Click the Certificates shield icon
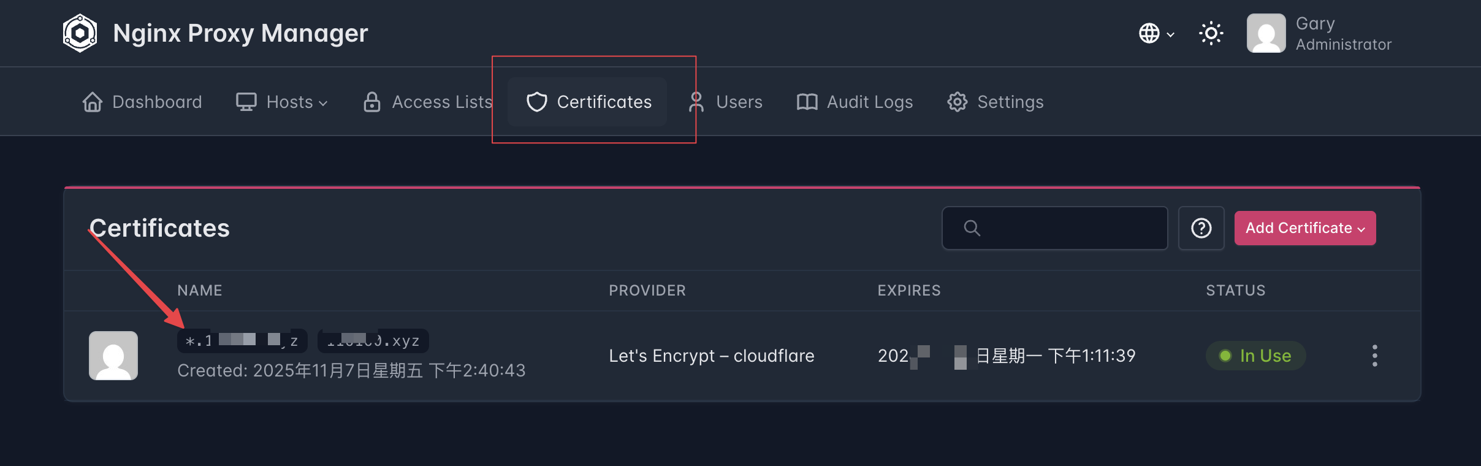1481x466 pixels. click(x=537, y=102)
